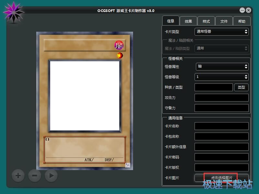Open the 效果 tab
This screenshot has height=194, width=259.
click(x=188, y=21)
